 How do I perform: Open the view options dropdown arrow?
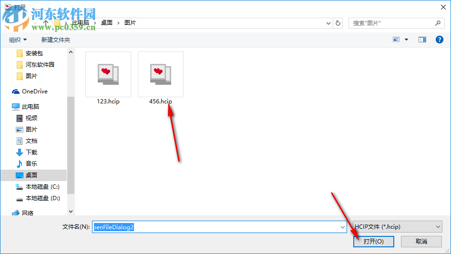pyautogui.click(x=406, y=40)
